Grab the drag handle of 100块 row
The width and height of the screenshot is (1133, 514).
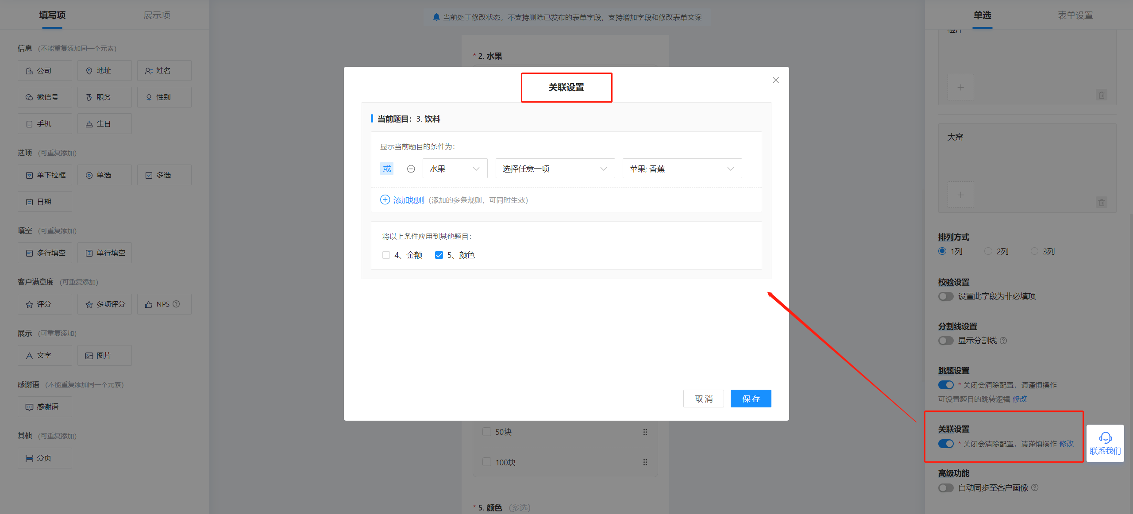645,462
